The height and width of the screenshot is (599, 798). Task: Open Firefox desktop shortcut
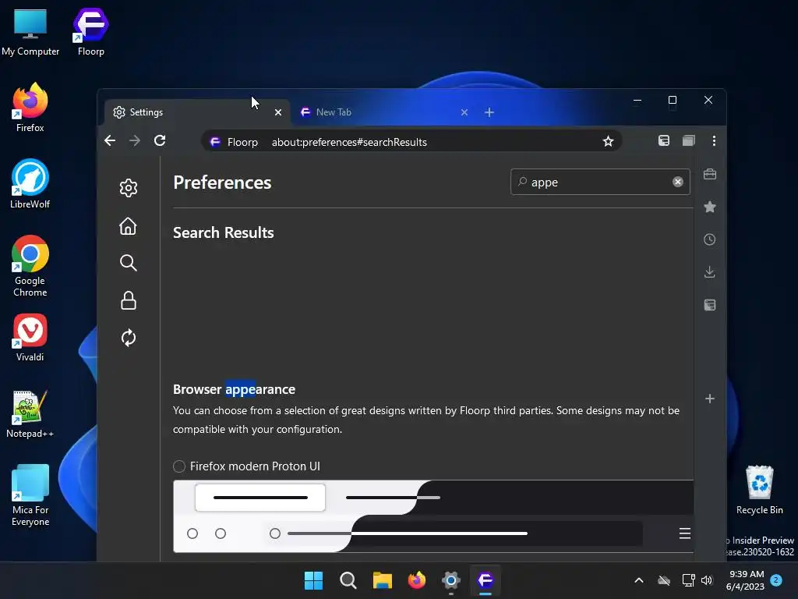(x=30, y=108)
